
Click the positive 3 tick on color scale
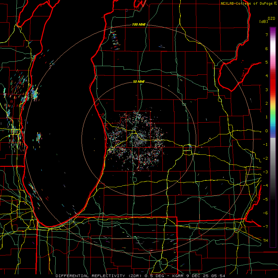tap(267, 90)
